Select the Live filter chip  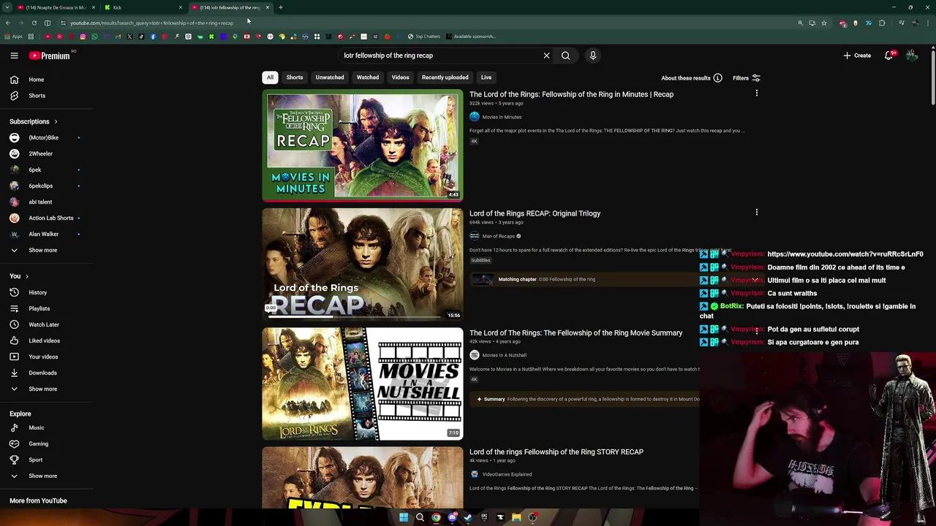[x=486, y=77]
